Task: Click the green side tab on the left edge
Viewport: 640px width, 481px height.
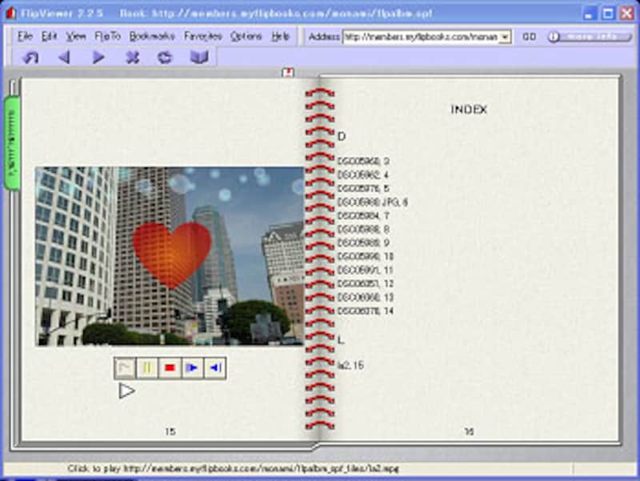Action: 11,142
